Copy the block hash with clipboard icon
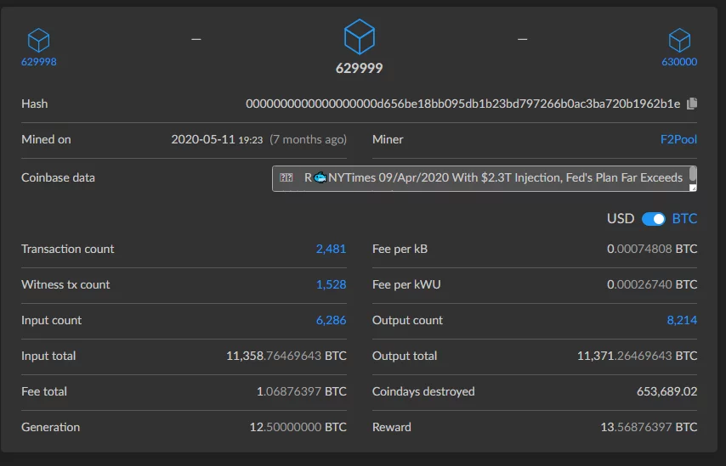This screenshot has width=726, height=466. coord(692,104)
